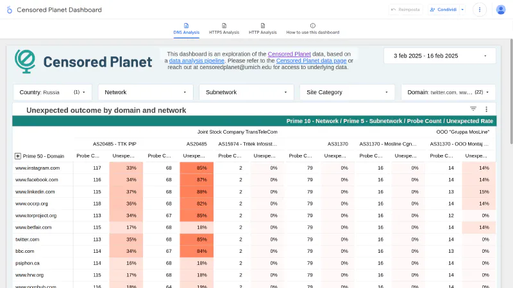Click the Censored Planet globe logo
Image resolution: width=513 pixels, height=288 pixels.
click(x=27, y=61)
